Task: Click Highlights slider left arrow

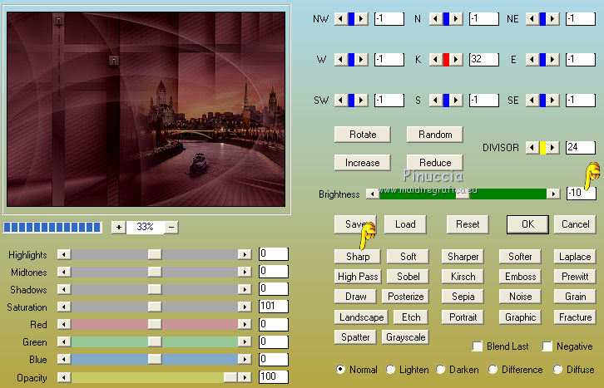Action: tap(64, 254)
